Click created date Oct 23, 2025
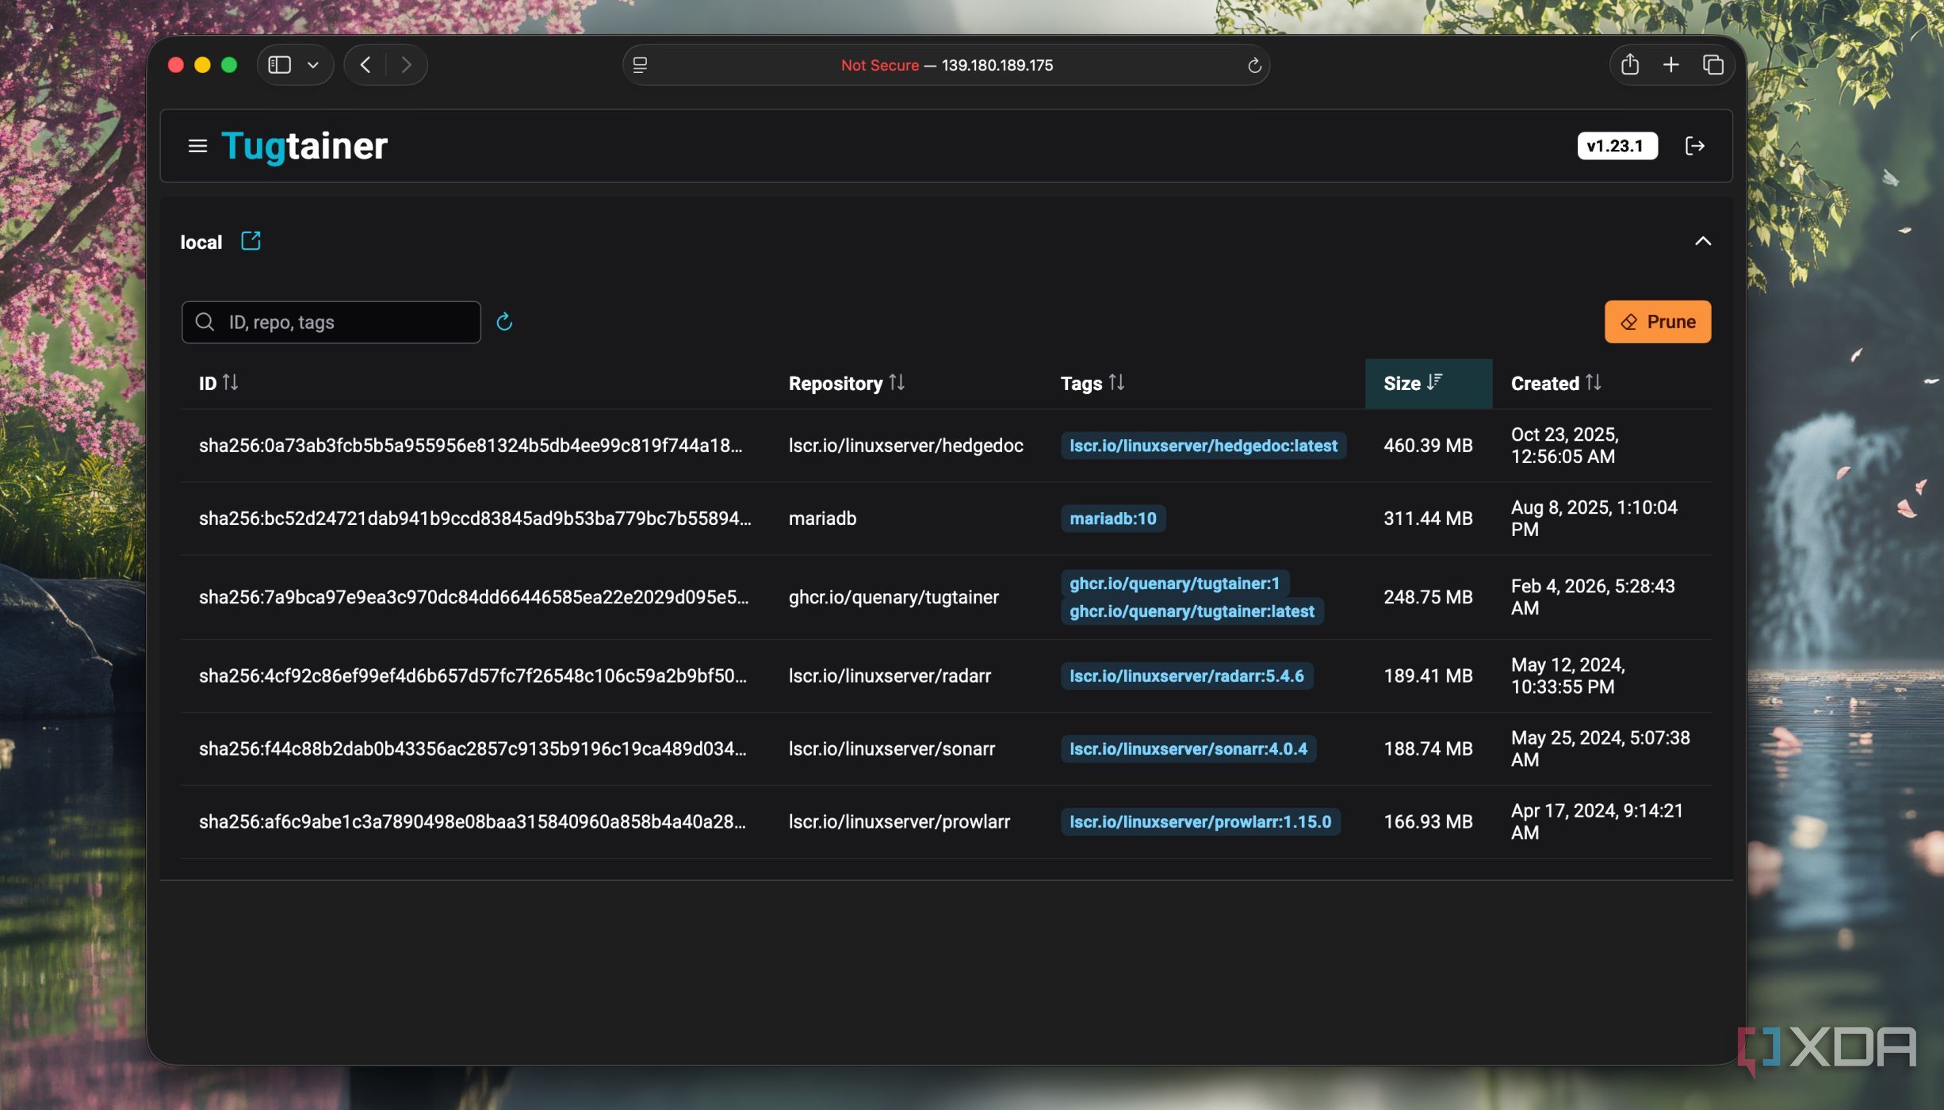 tap(1564, 446)
